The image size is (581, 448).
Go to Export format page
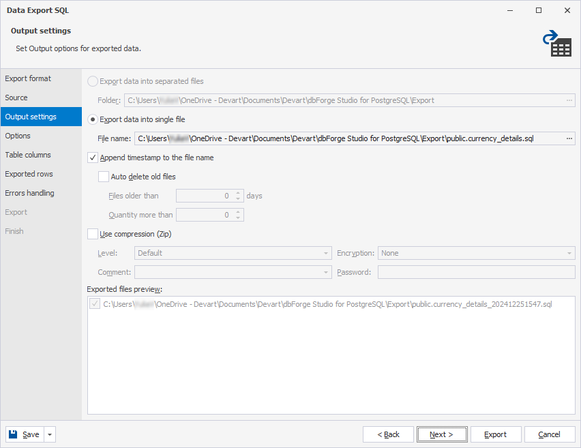41,78
